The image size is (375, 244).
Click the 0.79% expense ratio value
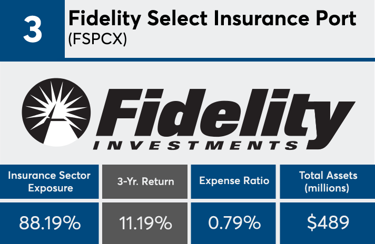(x=234, y=223)
